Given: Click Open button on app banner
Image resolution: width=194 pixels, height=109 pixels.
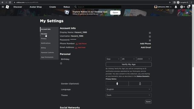Looking at the screenshot, I should [115, 12].
